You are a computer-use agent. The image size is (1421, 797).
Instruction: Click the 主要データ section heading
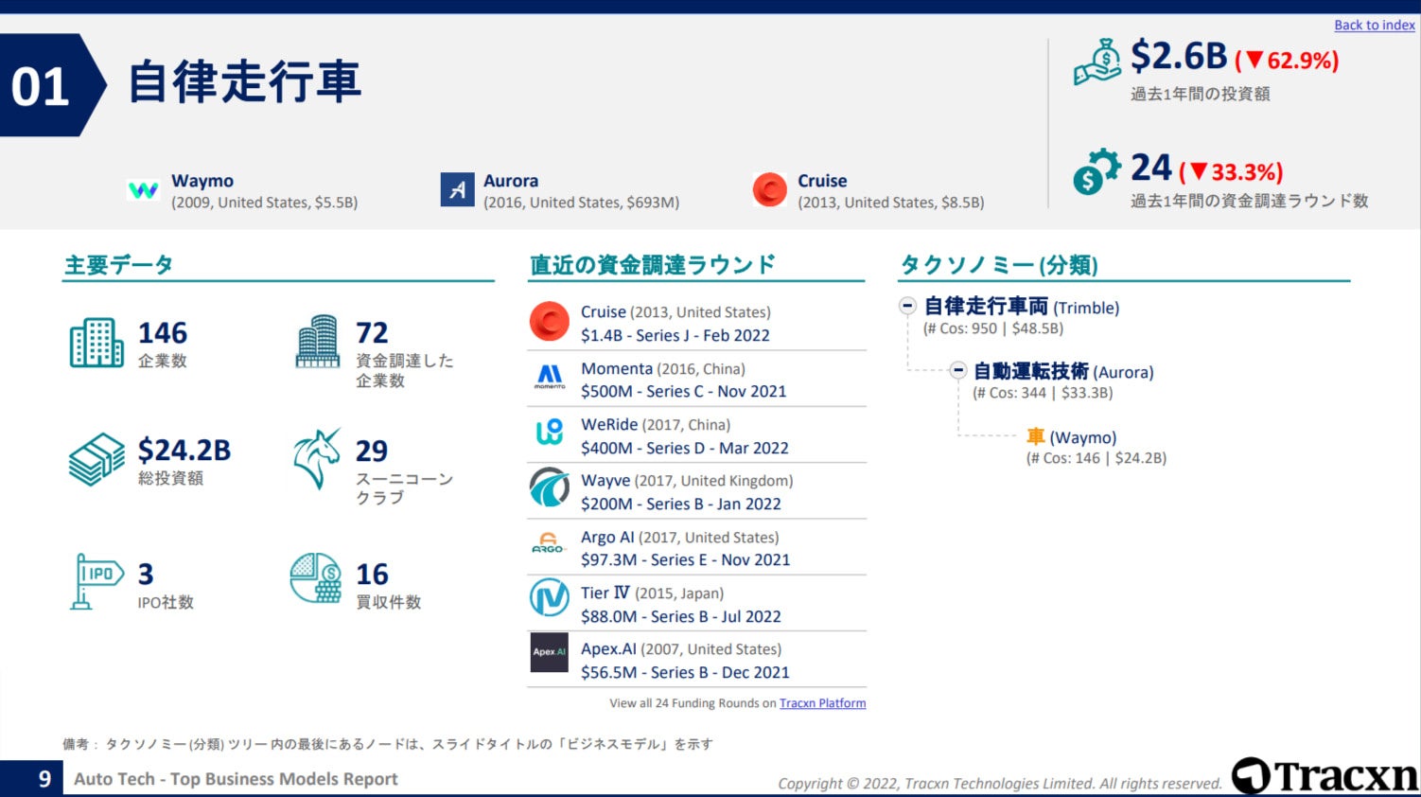click(118, 265)
